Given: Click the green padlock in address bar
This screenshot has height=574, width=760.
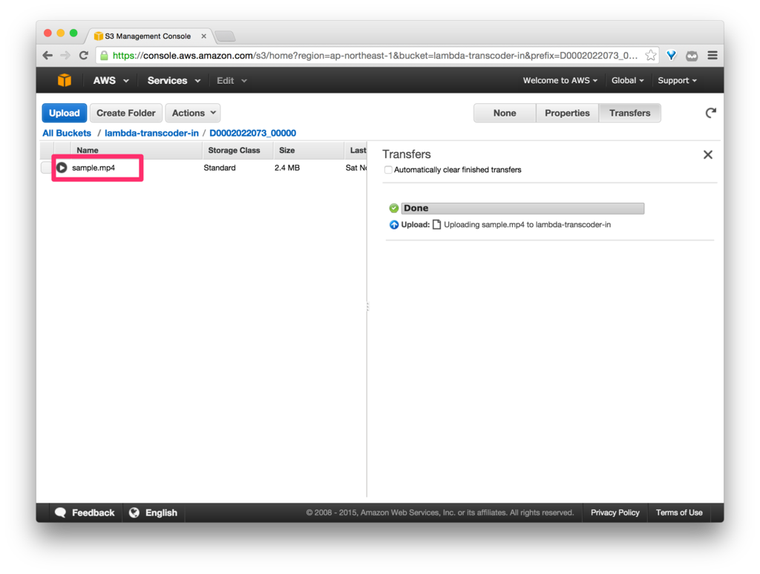Looking at the screenshot, I should [104, 56].
